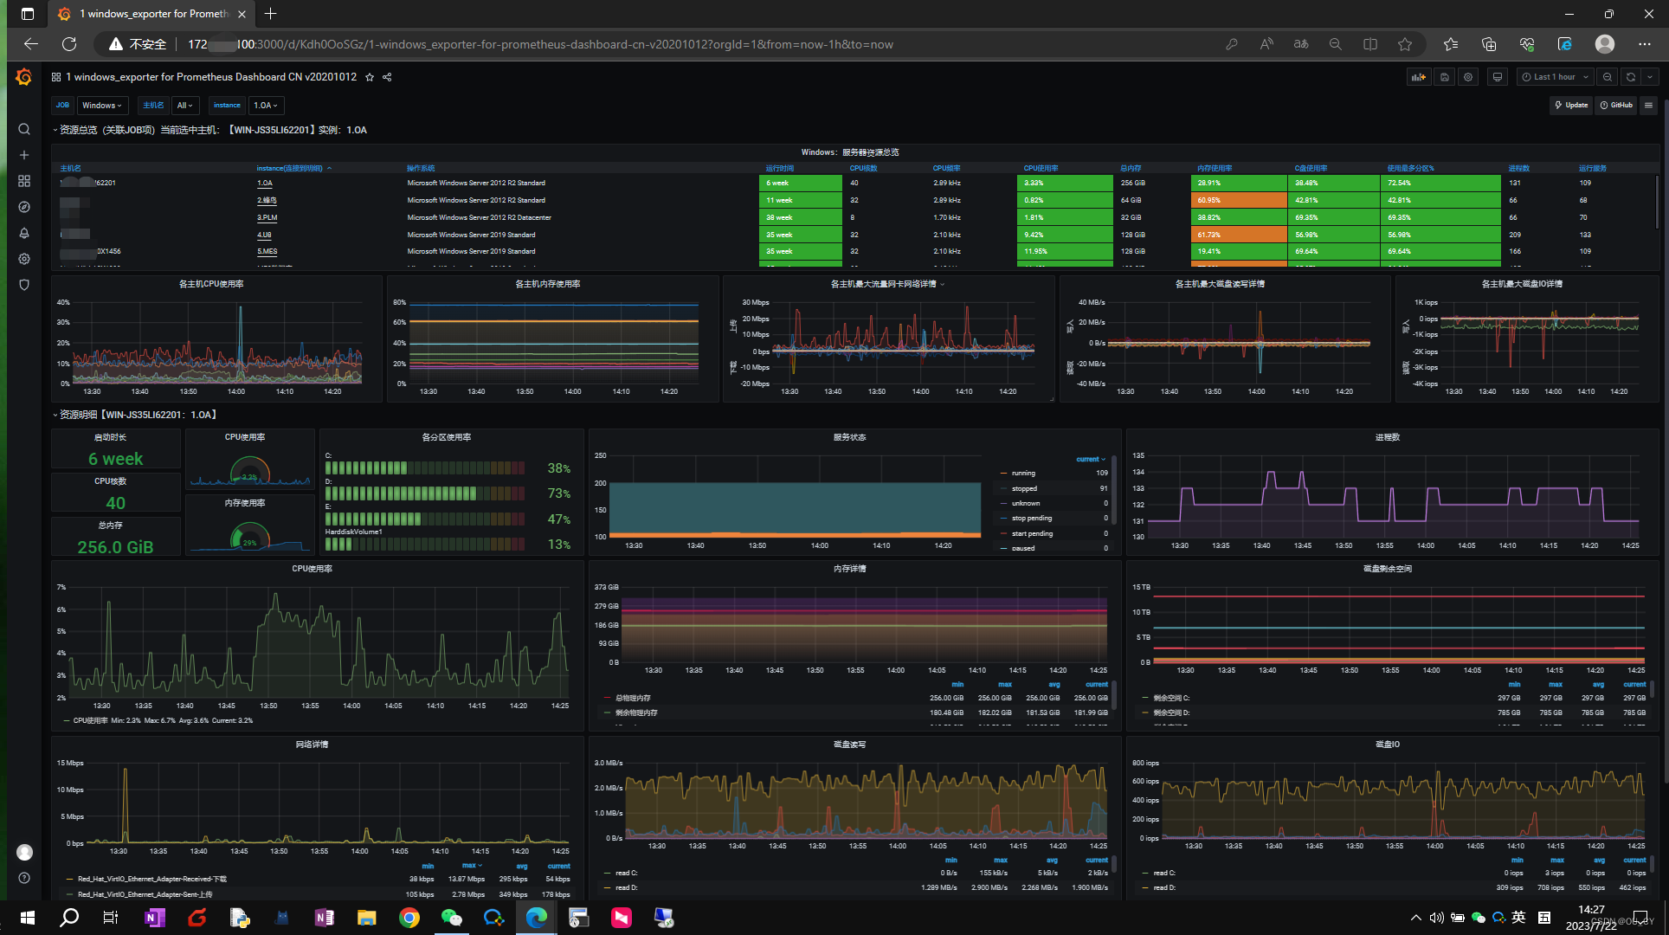Open the Alerting bell icon in sidebar
Image resolution: width=1669 pixels, height=935 pixels.
pos(23,233)
